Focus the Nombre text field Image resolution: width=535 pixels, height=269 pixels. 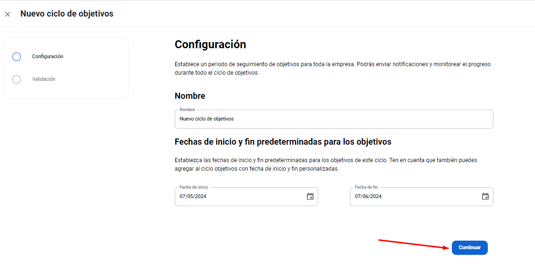[x=333, y=119]
